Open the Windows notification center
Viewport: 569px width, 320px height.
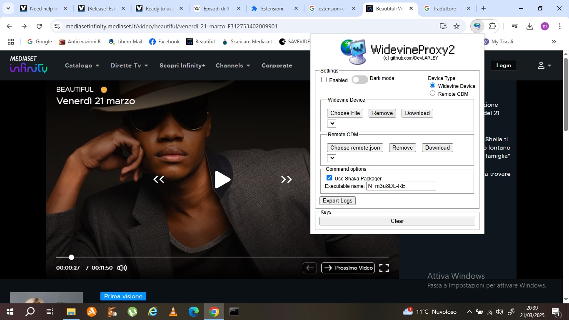(556, 312)
